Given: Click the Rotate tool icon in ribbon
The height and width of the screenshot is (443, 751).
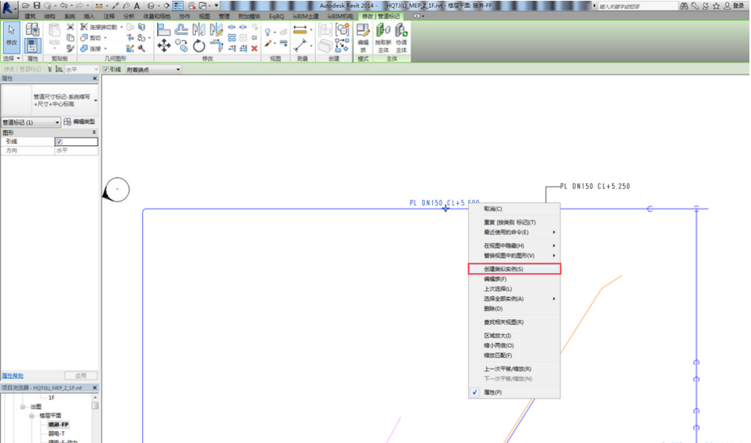Looking at the screenshot, I should 199,47.
